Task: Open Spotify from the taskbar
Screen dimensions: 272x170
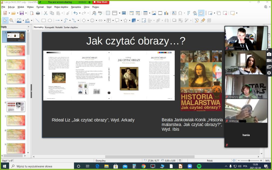Action: [x=199, y=166]
